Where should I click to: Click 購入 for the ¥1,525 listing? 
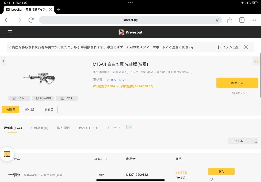point(221,171)
